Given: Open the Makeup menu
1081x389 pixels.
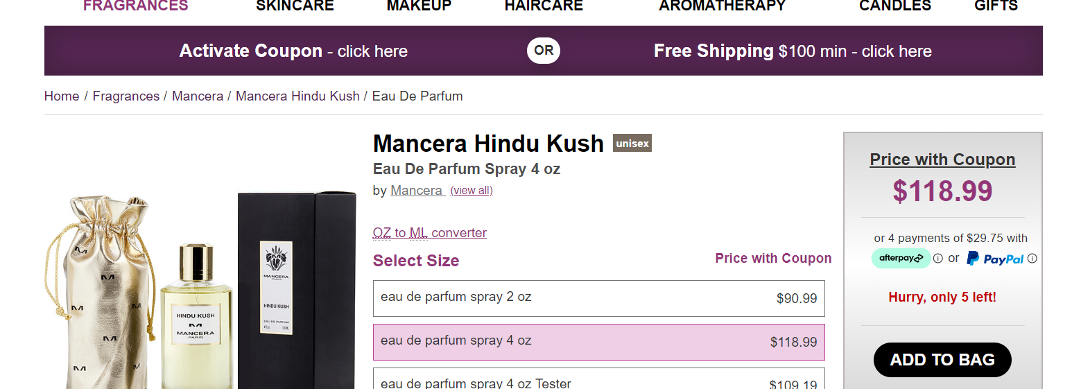Looking at the screenshot, I should tap(419, 6).
